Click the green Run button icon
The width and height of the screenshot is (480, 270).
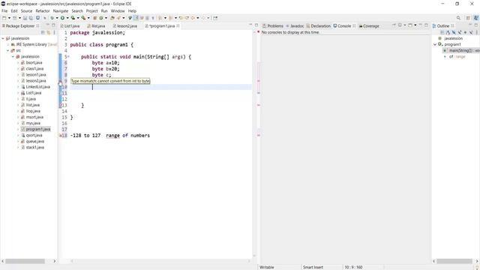(x=62, y=18)
